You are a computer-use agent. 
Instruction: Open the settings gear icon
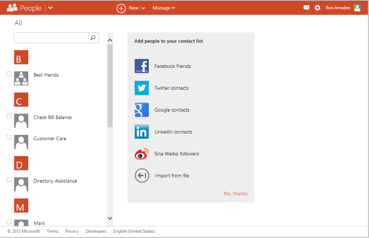[x=317, y=7]
